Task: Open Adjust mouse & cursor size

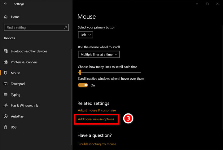Action: (x=97, y=110)
